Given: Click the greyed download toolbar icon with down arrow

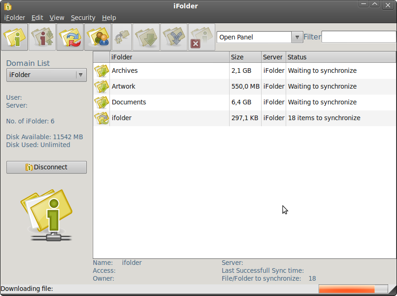Looking at the screenshot, I should 146,37.
